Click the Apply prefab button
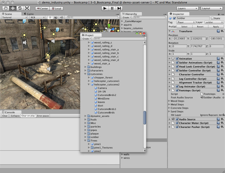Viewport: 225px width, 173px height. (x=216, y=26)
